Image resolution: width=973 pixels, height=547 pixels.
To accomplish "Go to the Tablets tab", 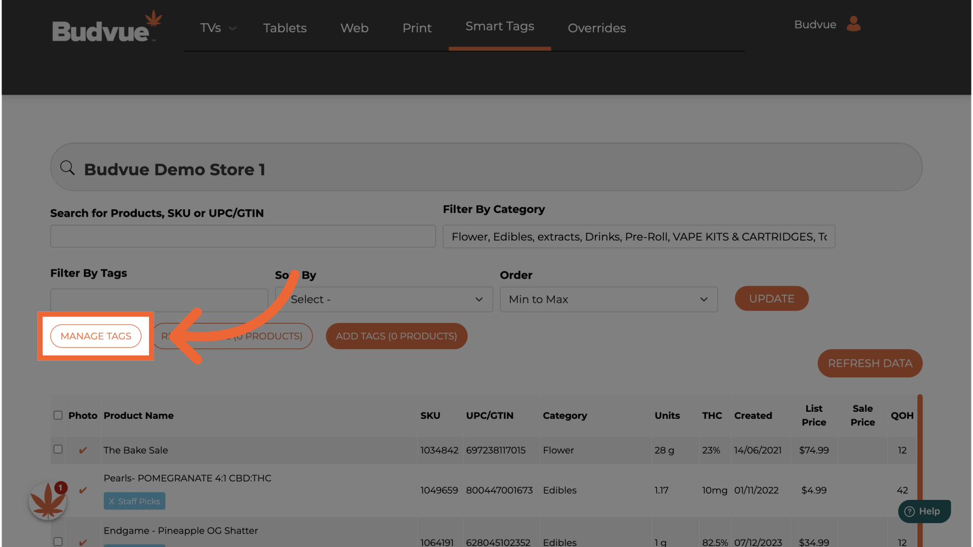I will (285, 28).
